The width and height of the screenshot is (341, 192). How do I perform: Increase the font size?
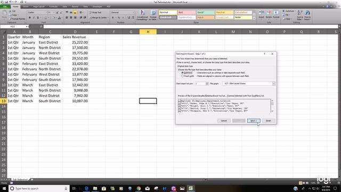(x=57, y=12)
